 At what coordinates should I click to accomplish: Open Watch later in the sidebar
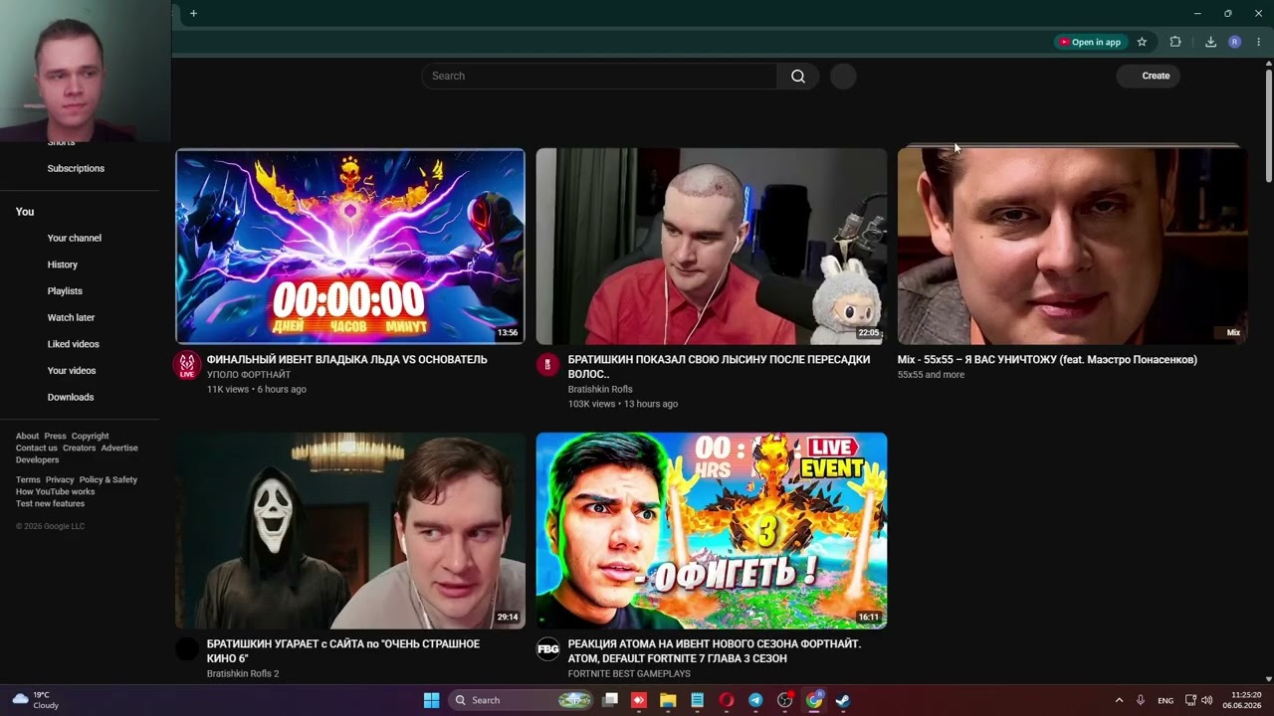(71, 317)
